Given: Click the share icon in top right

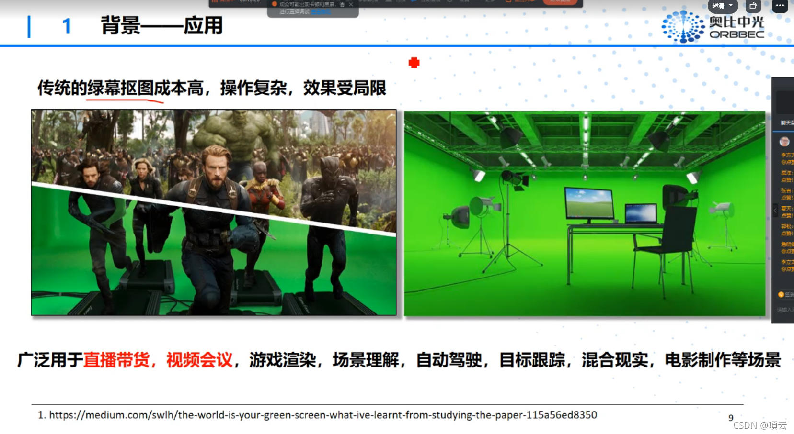Looking at the screenshot, I should (753, 6).
